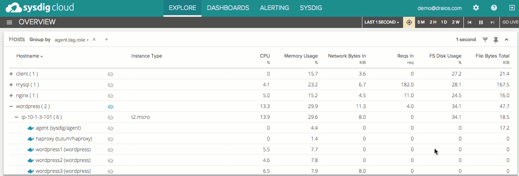
Task: Click the demo@draios.com account
Action: 439,8
